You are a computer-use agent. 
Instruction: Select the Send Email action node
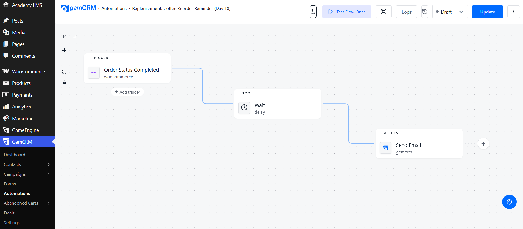pos(419,143)
